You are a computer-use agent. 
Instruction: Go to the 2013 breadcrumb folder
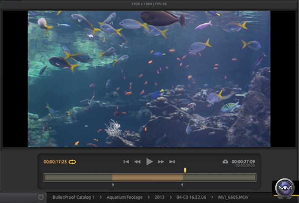coord(159,197)
